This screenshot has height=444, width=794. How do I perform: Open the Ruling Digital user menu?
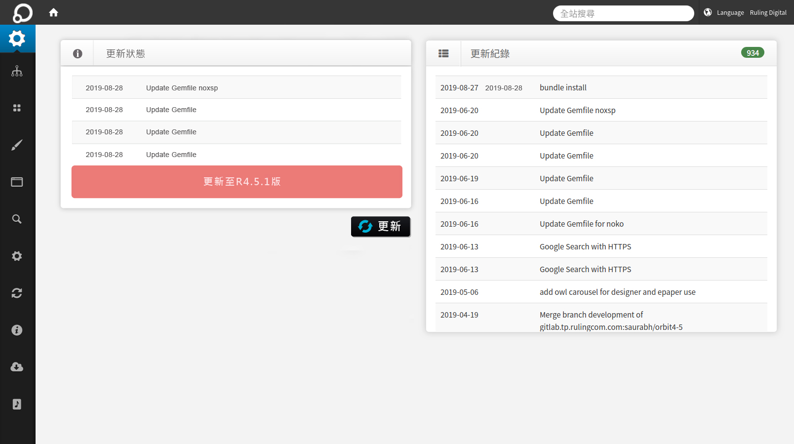pos(768,13)
